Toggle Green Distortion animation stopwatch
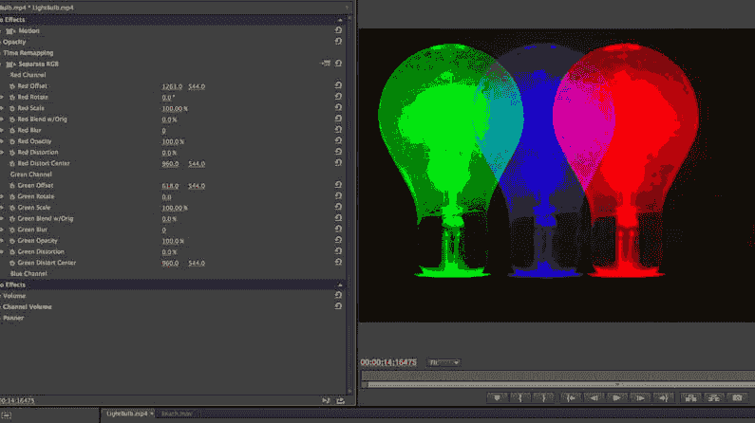Screen dimensions: 755x423 [12, 252]
